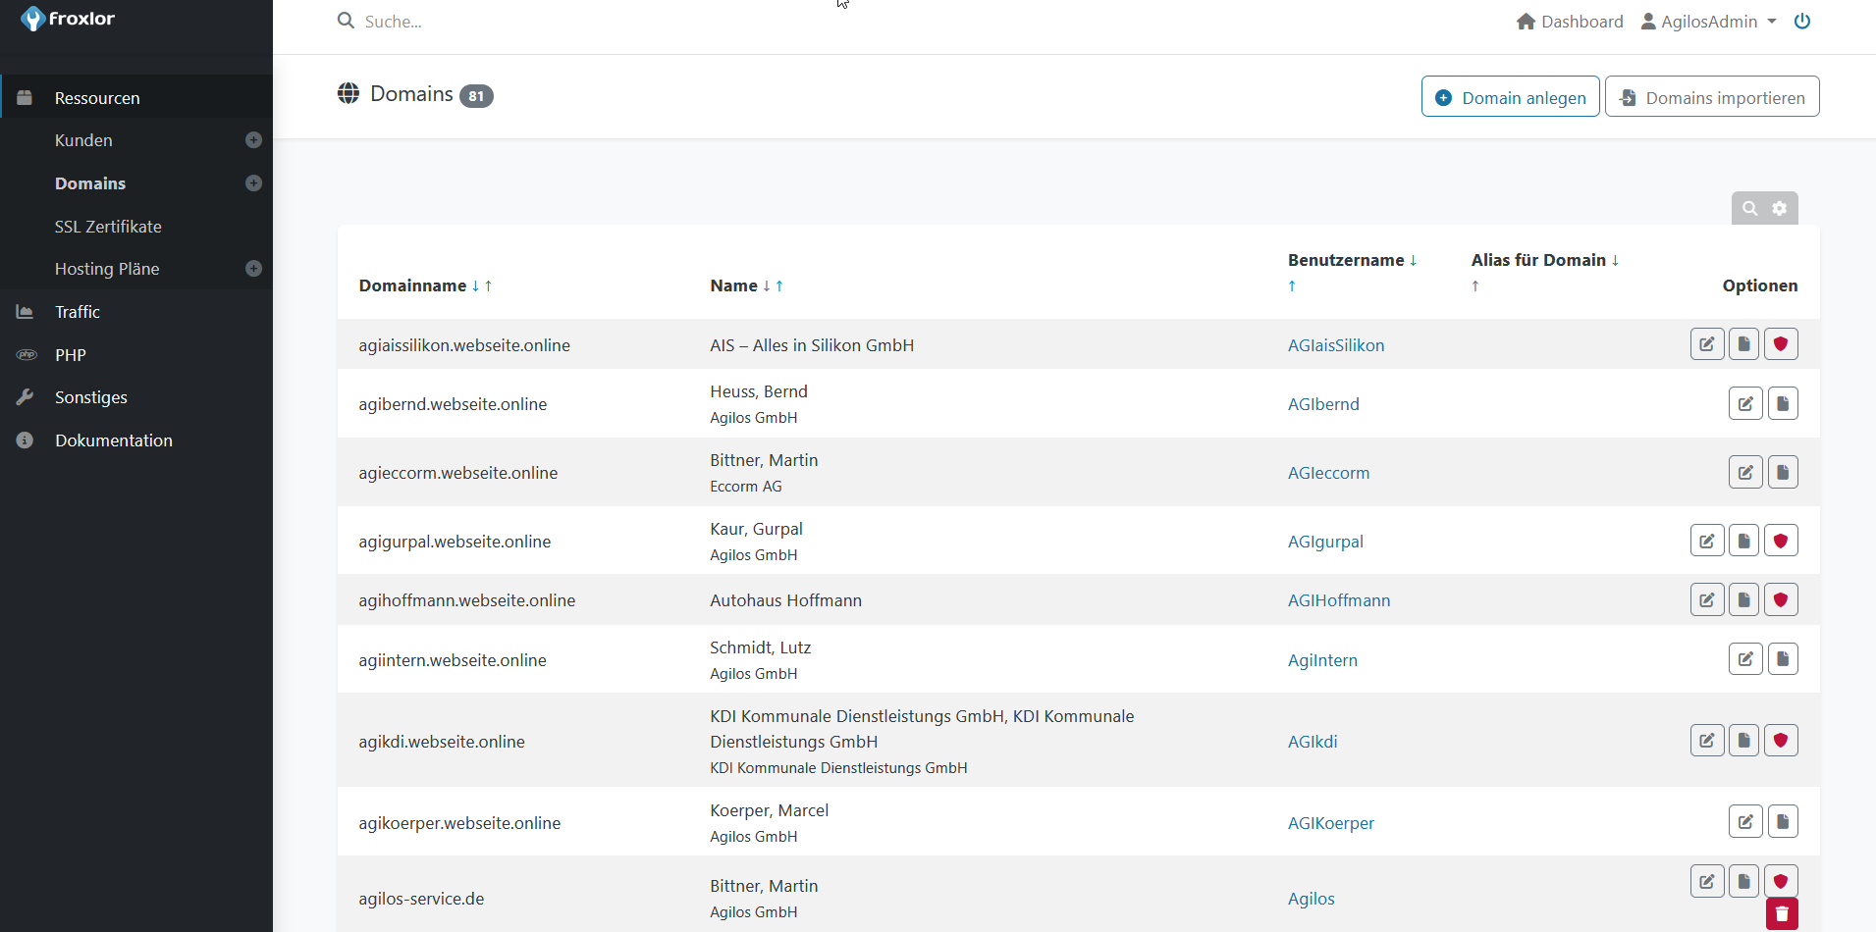Image resolution: width=1876 pixels, height=932 pixels.
Task: Edit agikoerper.webseite.online domain
Action: tap(1745, 821)
